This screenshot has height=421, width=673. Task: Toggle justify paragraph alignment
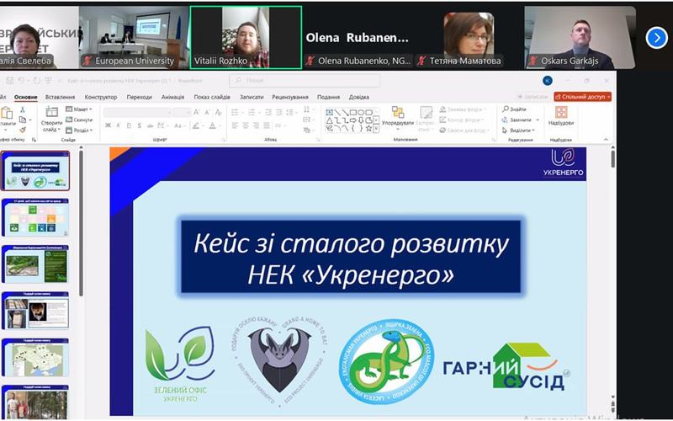point(267,125)
